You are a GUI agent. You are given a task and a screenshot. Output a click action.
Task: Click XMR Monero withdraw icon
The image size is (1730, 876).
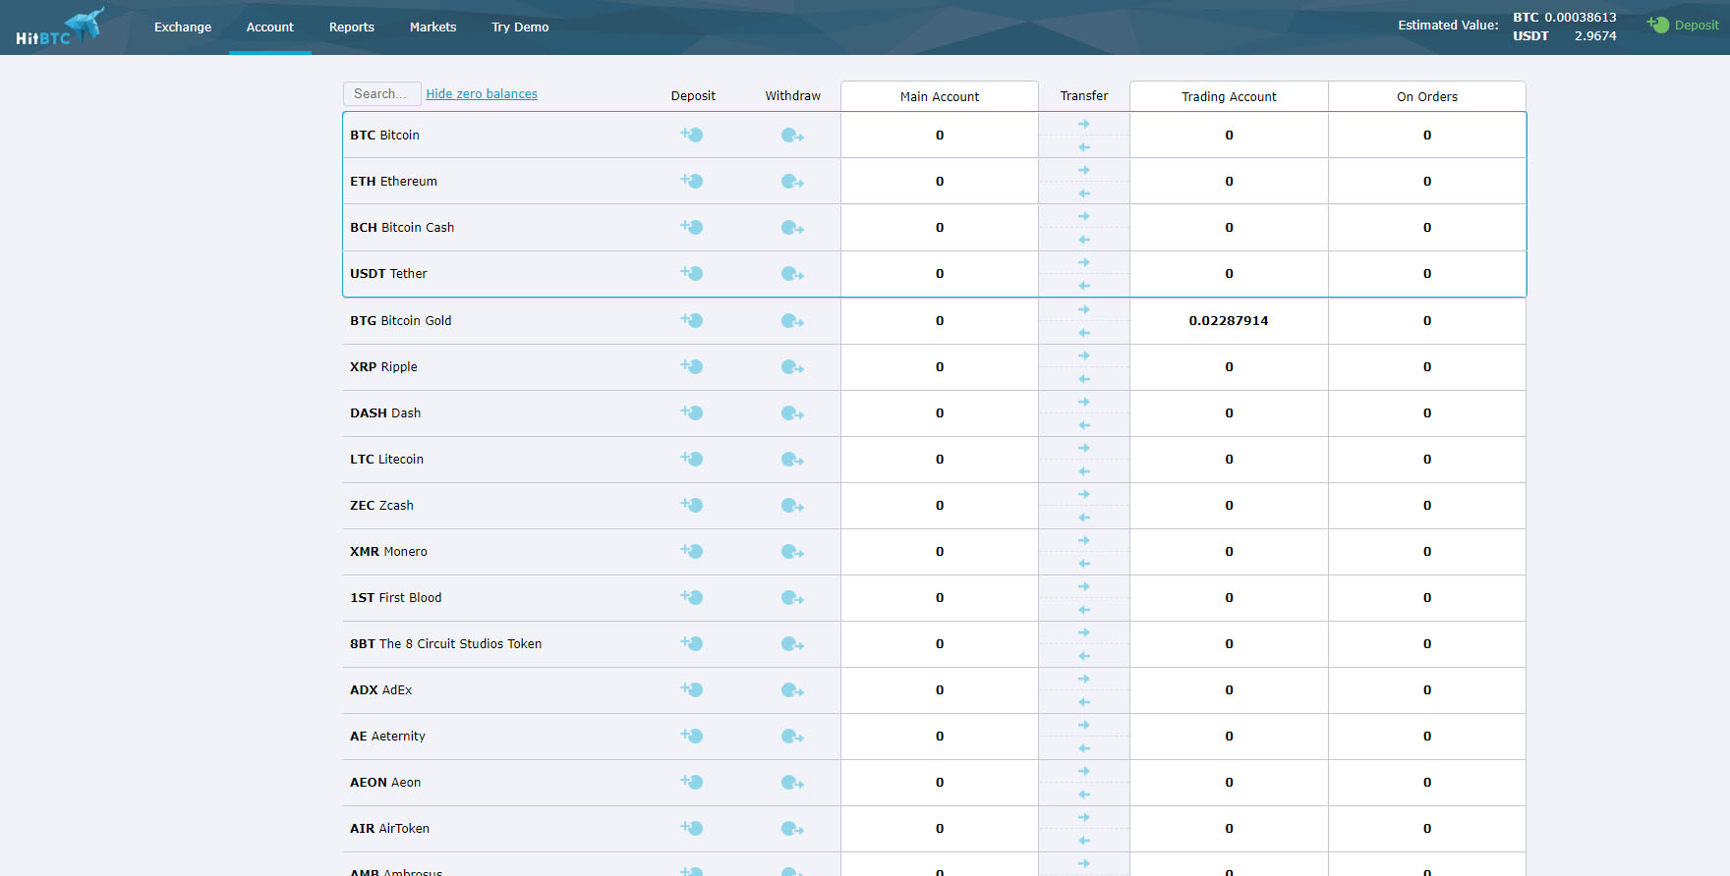click(792, 552)
